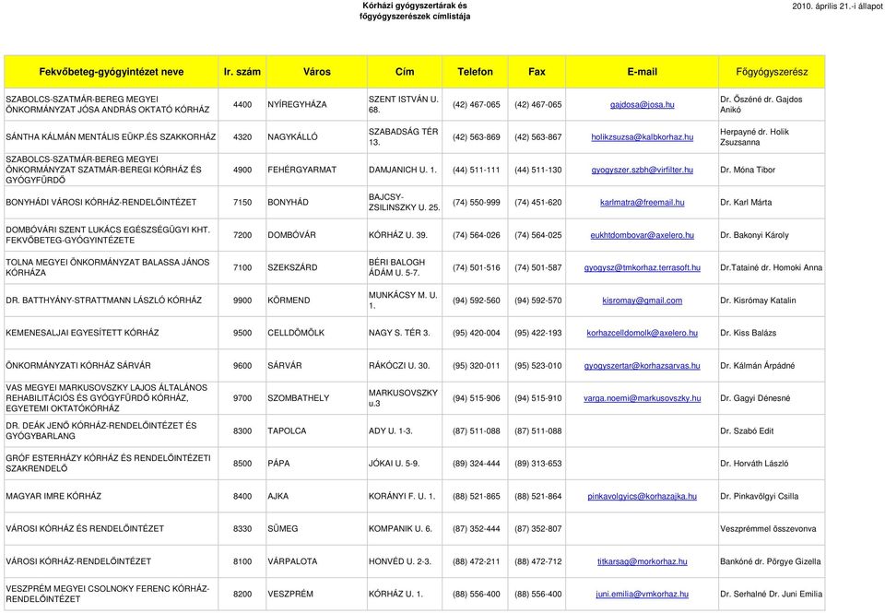Select the postal code '8200' cell

pos(242,594)
